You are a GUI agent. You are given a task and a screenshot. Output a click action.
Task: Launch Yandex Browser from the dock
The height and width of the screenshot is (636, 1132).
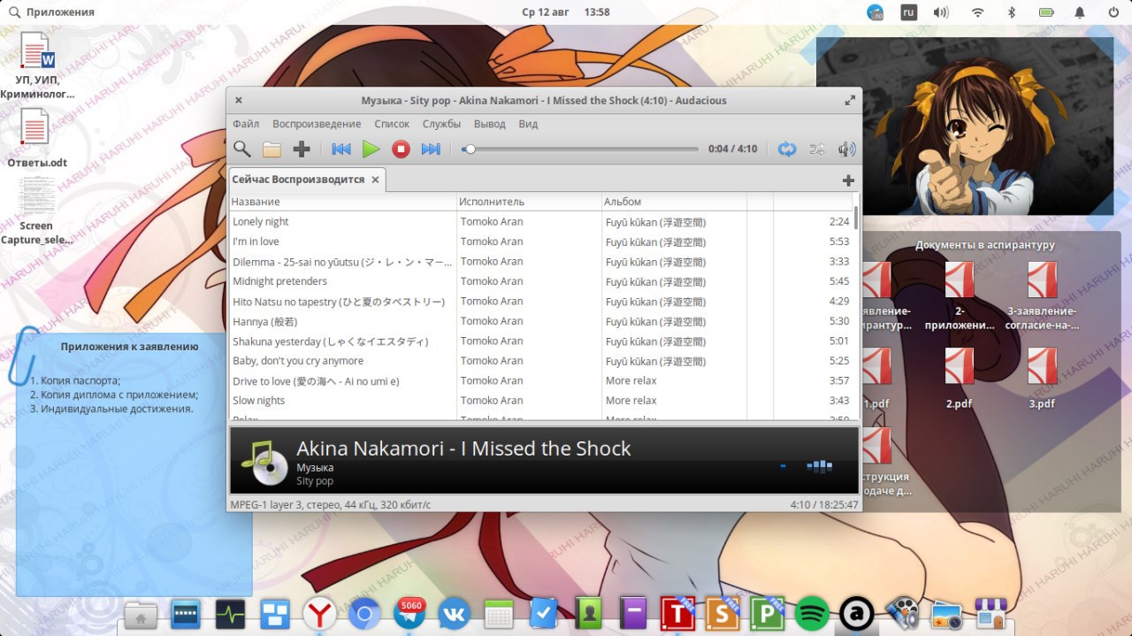pos(319,614)
